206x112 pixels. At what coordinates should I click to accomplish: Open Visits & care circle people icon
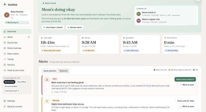5,71
